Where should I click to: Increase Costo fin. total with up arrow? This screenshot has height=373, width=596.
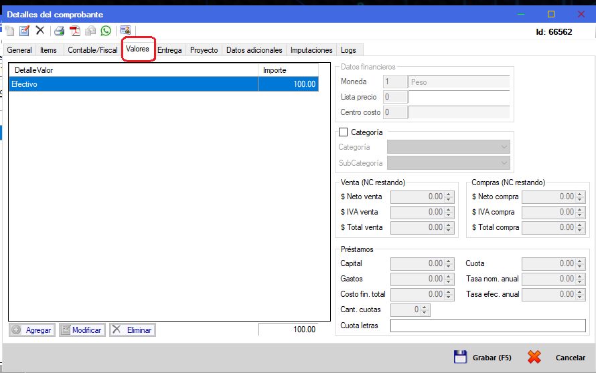[449, 291]
